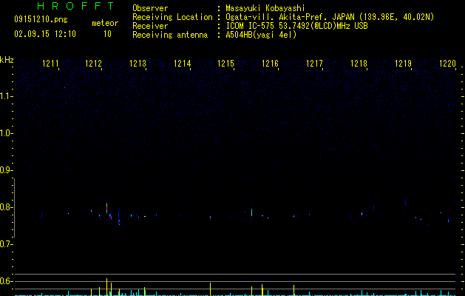This screenshot has width=465, height=296.
Task: Click the 0.7 kHz frequency label
Action: click(6, 244)
